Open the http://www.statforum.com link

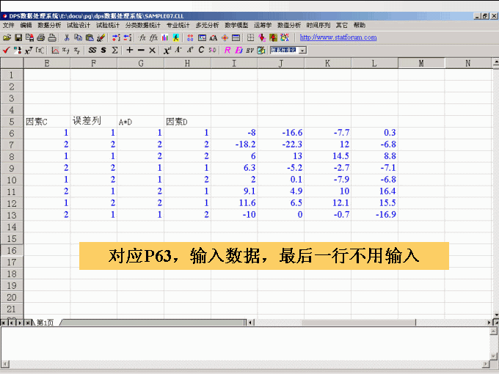[x=338, y=37]
